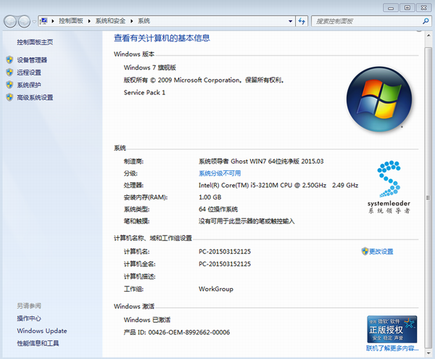Click the shield icon next to 高级系统设置
Viewport: 435px width, 359px height.
tap(9, 97)
